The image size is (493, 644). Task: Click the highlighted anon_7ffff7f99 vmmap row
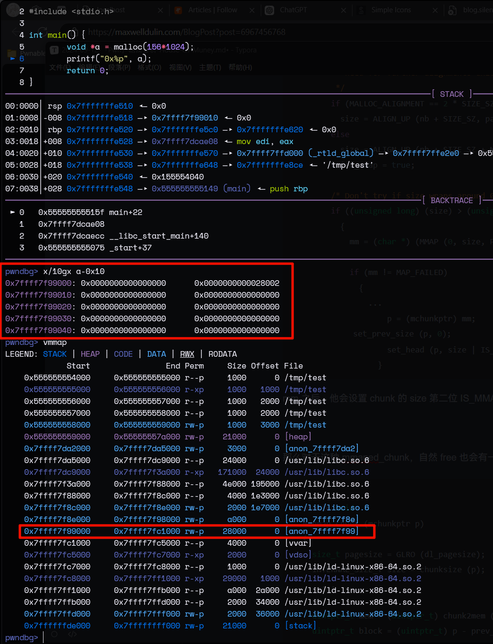(197, 531)
